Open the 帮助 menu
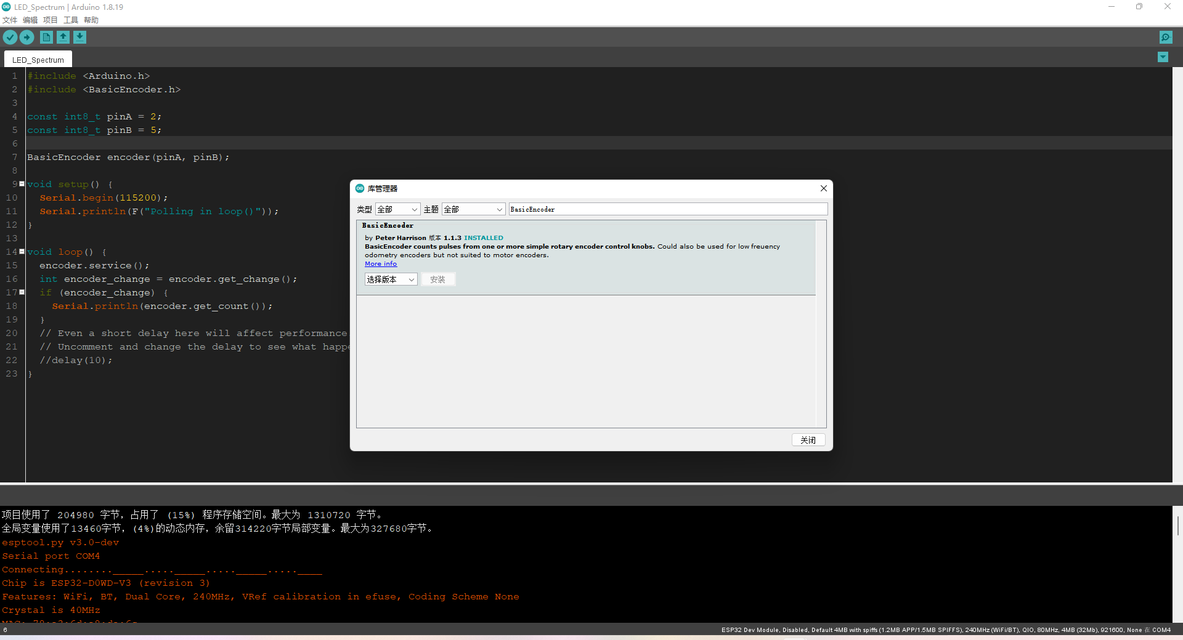This screenshot has height=640, width=1183. [91, 20]
